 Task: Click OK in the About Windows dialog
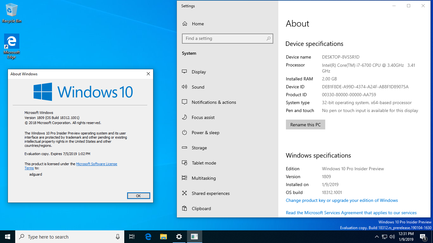pos(139,196)
